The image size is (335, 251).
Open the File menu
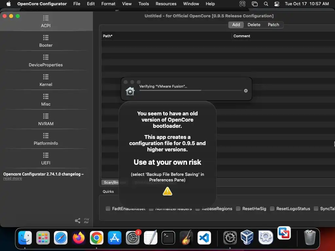pos(77,4)
